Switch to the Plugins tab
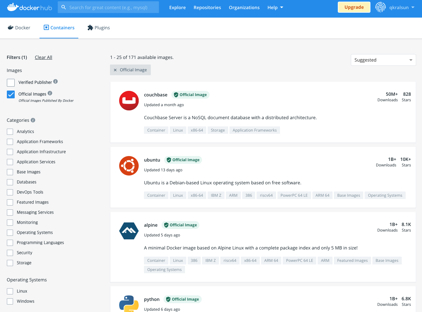 [99, 28]
